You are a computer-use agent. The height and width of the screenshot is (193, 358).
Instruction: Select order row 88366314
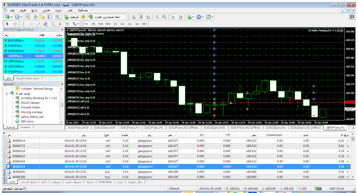178,167
